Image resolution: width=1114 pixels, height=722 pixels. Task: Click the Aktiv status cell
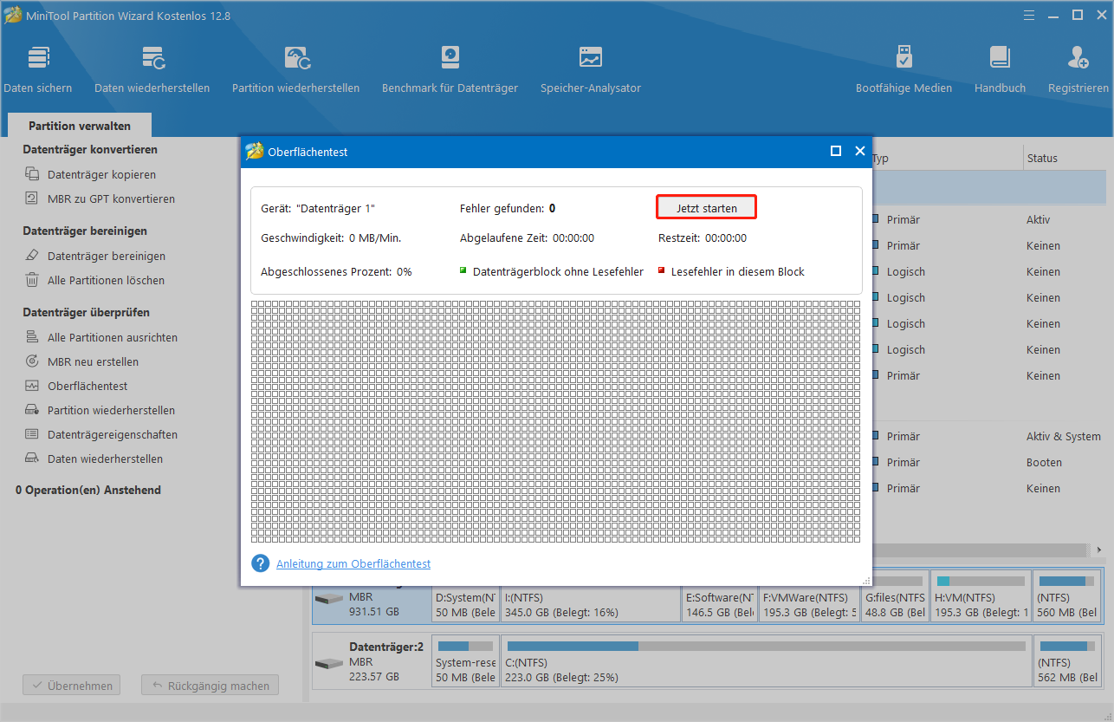pyautogui.click(x=1040, y=219)
